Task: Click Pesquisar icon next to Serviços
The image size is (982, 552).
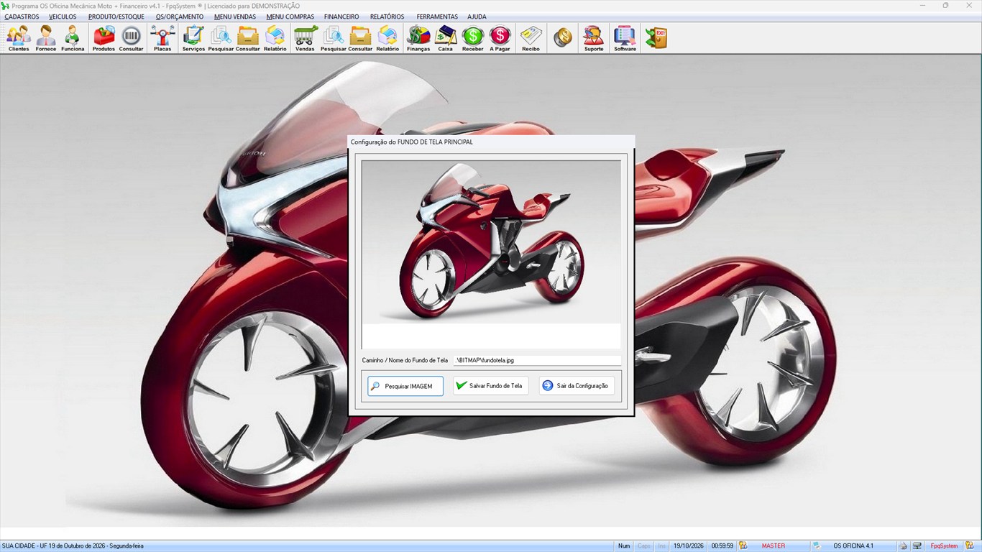Action: (x=221, y=38)
